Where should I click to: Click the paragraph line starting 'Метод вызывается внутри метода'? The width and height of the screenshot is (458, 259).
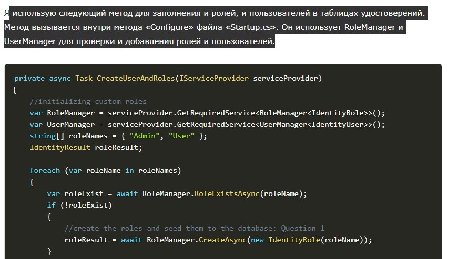[x=203, y=27]
